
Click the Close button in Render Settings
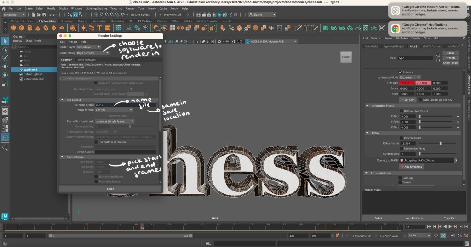[x=110, y=188]
